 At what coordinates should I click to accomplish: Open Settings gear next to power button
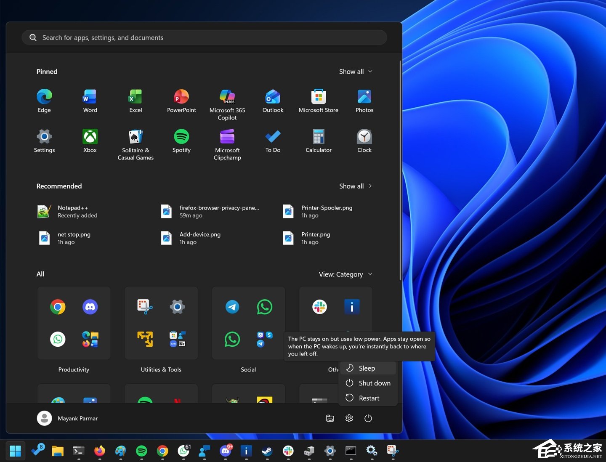click(349, 418)
